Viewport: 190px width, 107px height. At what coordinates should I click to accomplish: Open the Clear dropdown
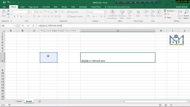(168, 18)
